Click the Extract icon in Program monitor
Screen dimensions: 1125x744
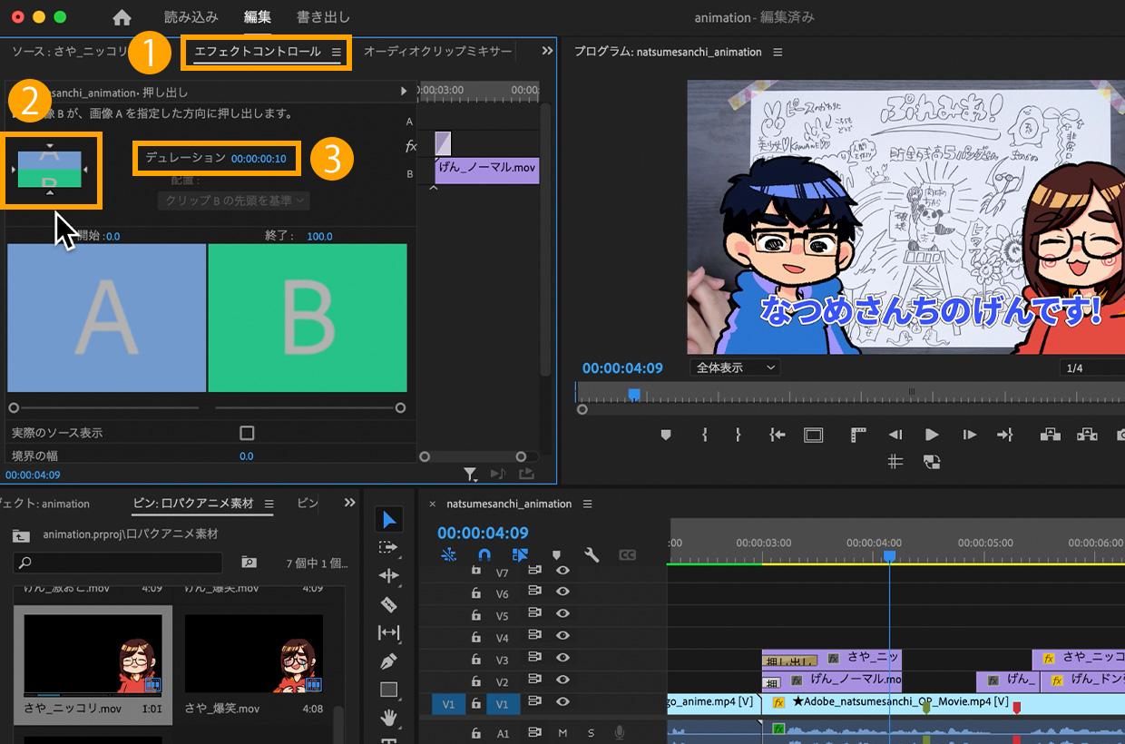pyautogui.click(x=1087, y=435)
